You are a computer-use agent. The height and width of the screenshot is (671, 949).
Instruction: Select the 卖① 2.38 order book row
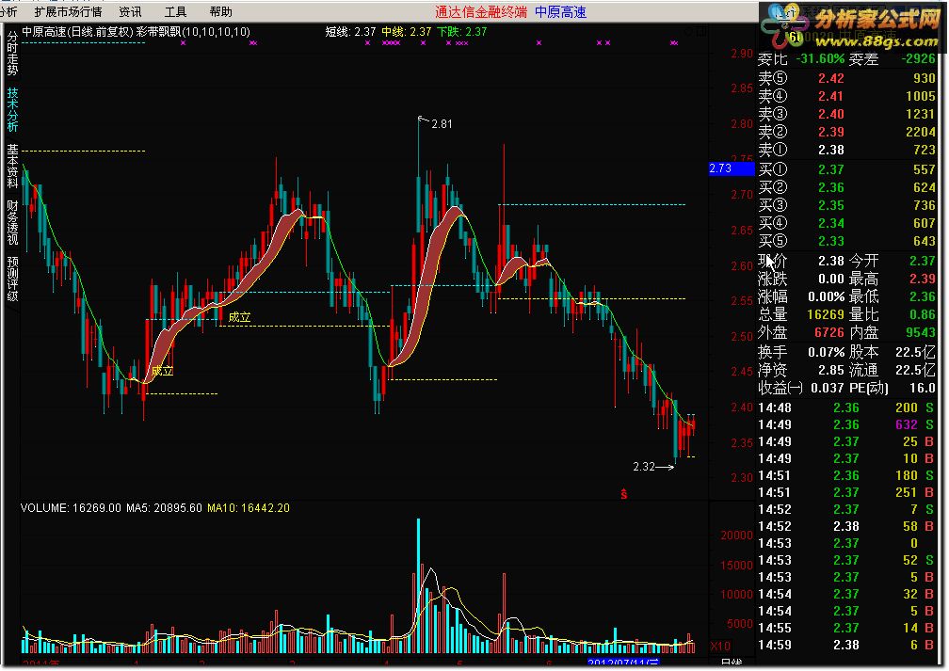(x=846, y=150)
